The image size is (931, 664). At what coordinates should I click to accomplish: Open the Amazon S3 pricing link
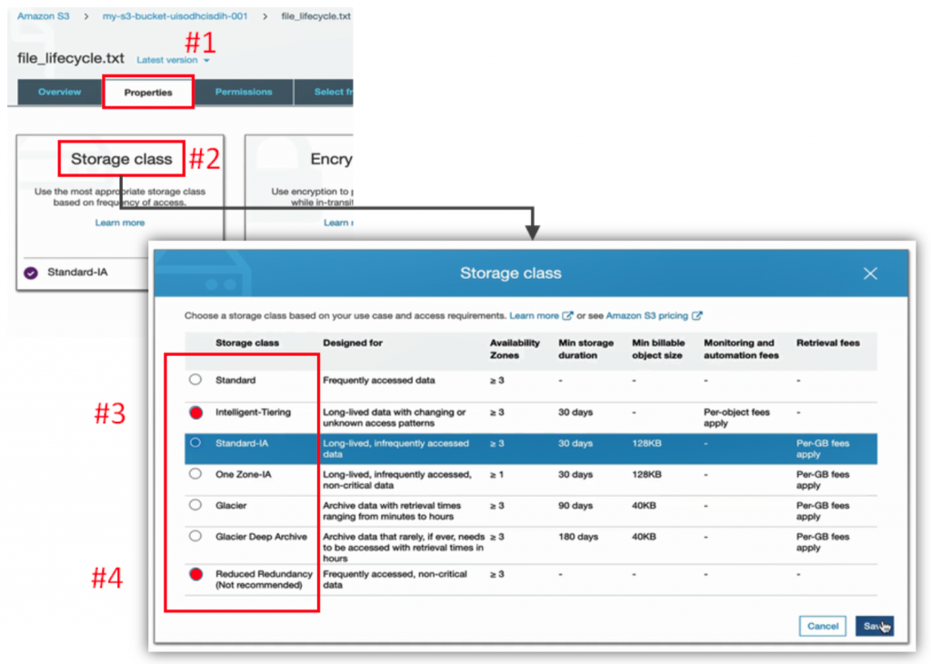(646, 316)
